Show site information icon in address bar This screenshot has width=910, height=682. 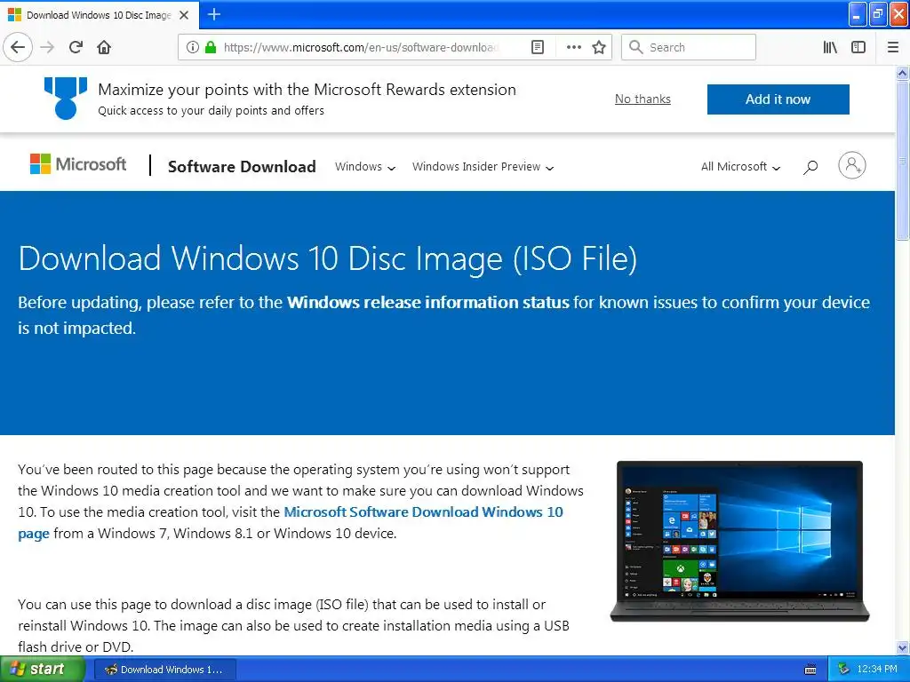193,47
